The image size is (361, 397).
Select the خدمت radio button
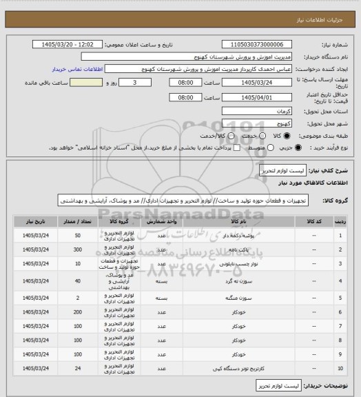(262, 136)
